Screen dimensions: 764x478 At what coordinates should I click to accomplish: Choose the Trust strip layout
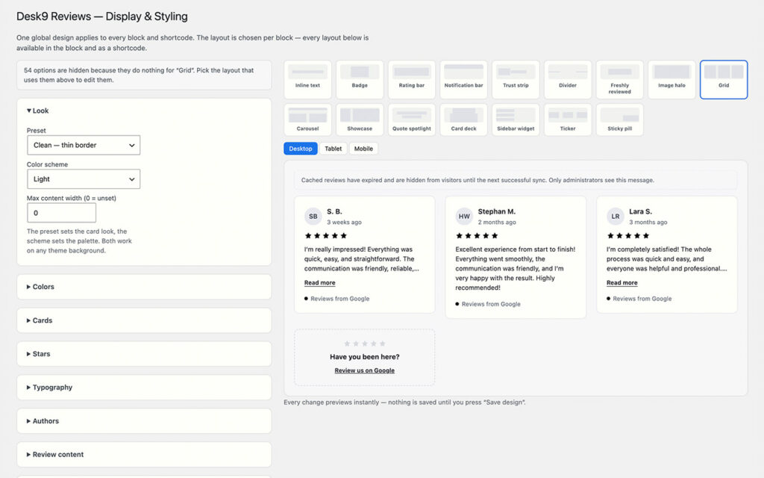click(516, 79)
